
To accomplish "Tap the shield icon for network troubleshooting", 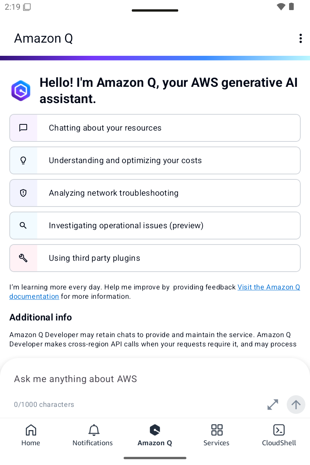I will [x=23, y=193].
